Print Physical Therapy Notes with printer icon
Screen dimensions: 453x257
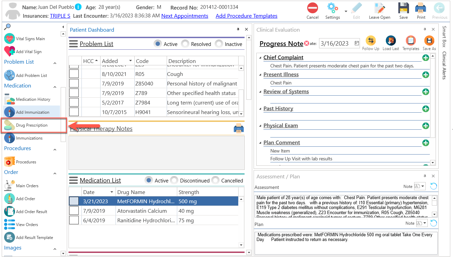click(x=239, y=128)
